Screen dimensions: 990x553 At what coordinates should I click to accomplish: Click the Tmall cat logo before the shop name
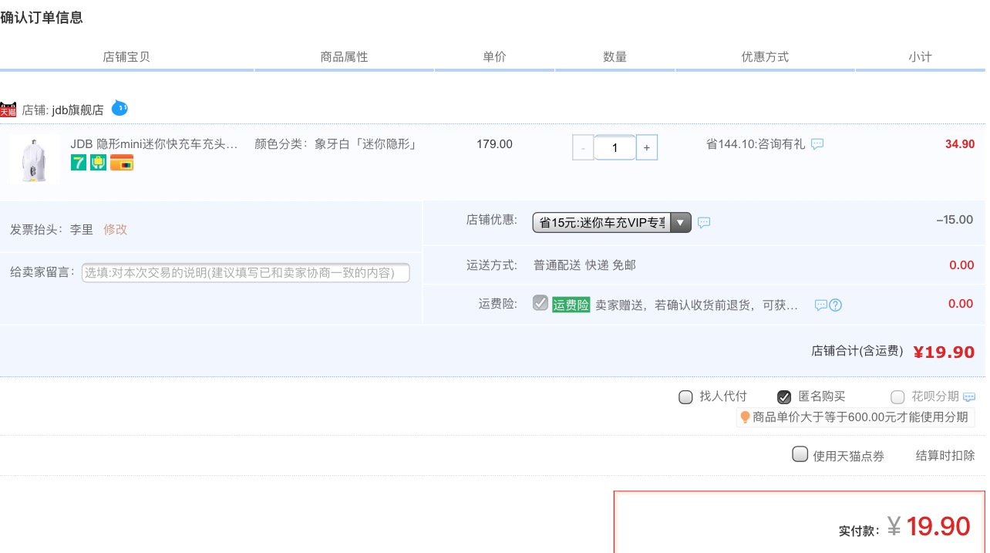(8, 110)
